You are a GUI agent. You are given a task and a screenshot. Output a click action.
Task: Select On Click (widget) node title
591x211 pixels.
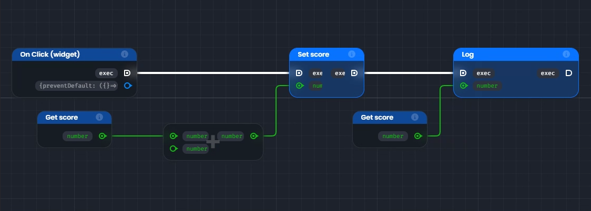tap(50, 54)
